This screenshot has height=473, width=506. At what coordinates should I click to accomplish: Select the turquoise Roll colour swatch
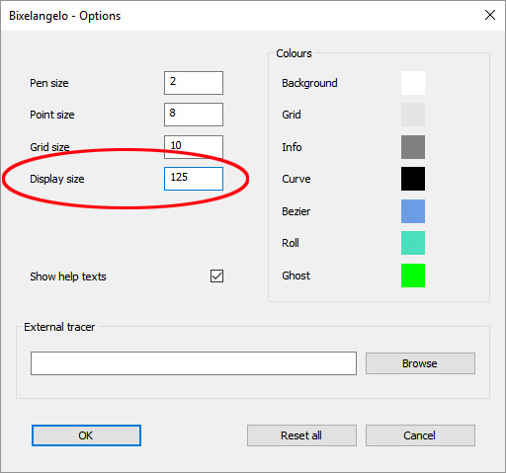[x=413, y=243]
